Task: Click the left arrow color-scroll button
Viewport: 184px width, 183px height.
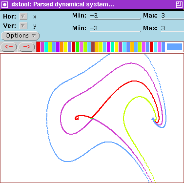Action: (x=9, y=47)
